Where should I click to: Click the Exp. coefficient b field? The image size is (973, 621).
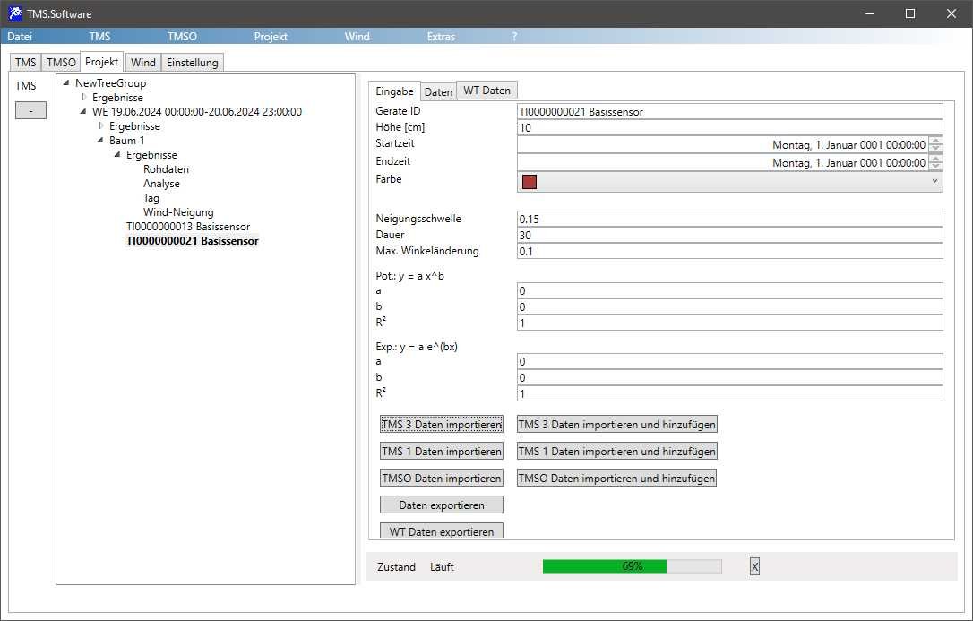click(729, 378)
